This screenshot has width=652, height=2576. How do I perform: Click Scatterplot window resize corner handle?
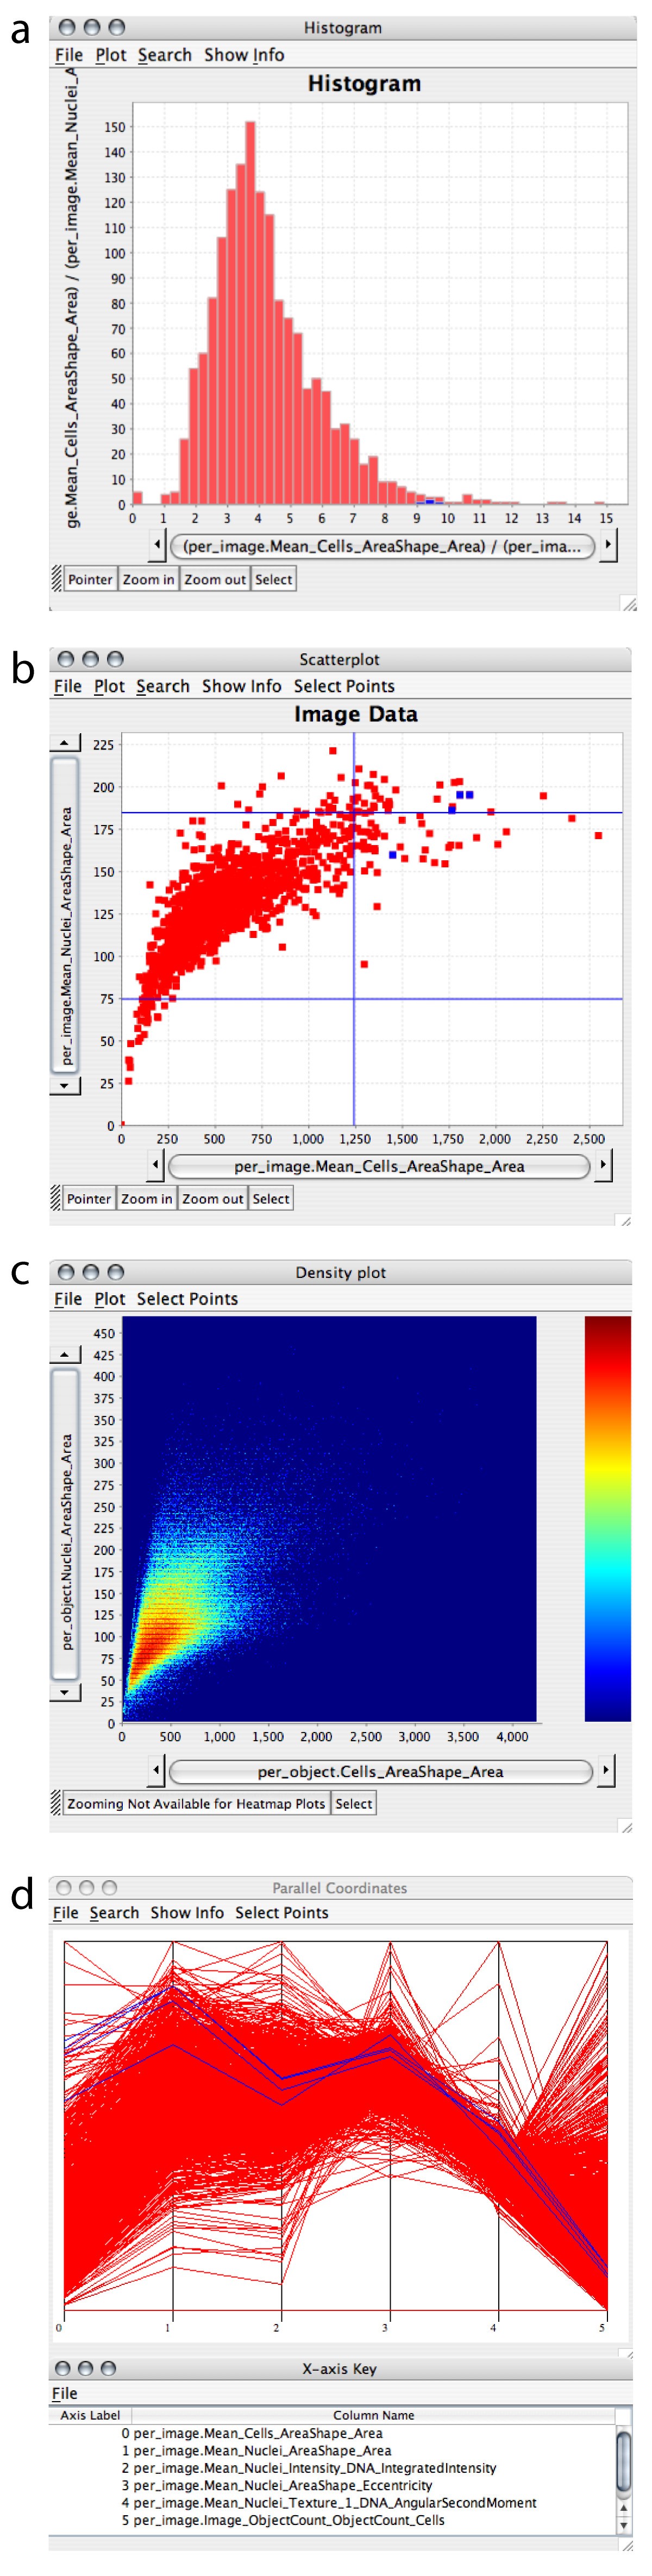(625, 1220)
